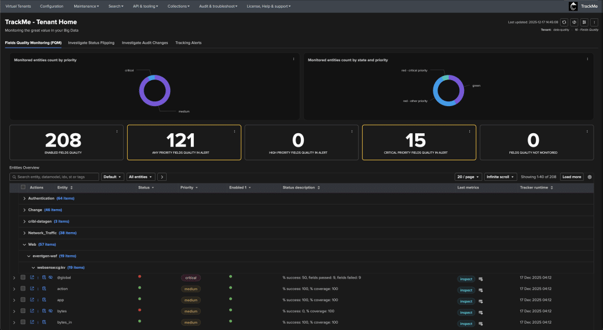The image size is (603, 330).
Task: Click inspect button for the bytes row
Action: coord(466,312)
